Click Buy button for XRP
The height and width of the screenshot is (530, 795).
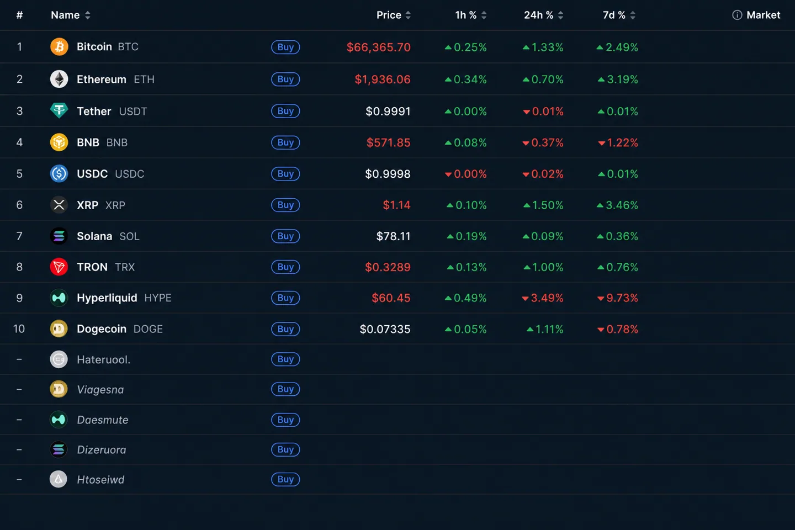285,205
